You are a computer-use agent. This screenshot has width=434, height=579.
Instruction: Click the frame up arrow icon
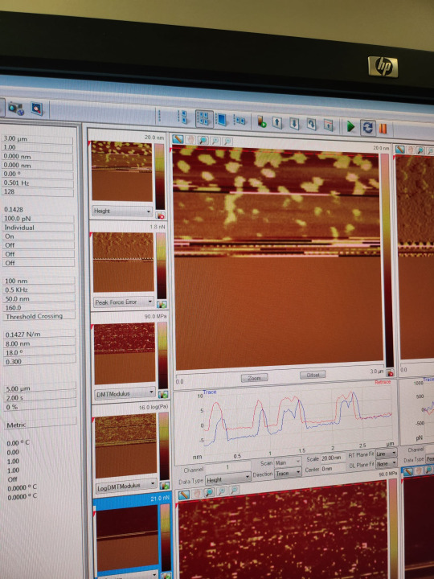tap(277, 122)
